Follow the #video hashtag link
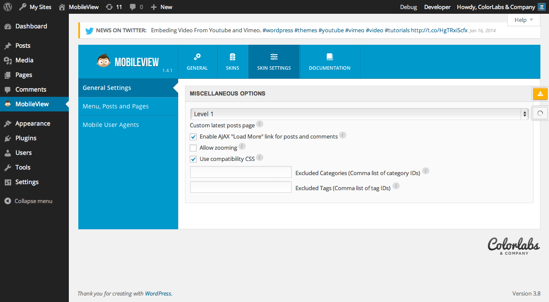Screen dimensions: 549x302 point(374,31)
